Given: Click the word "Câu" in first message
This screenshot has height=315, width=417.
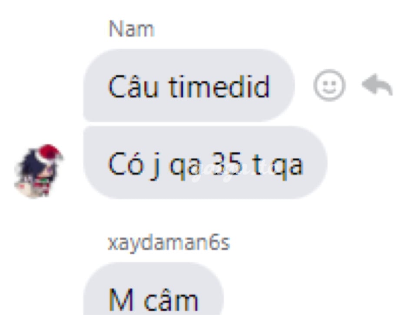Looking at the screenshot, I should tap(133, 86).
